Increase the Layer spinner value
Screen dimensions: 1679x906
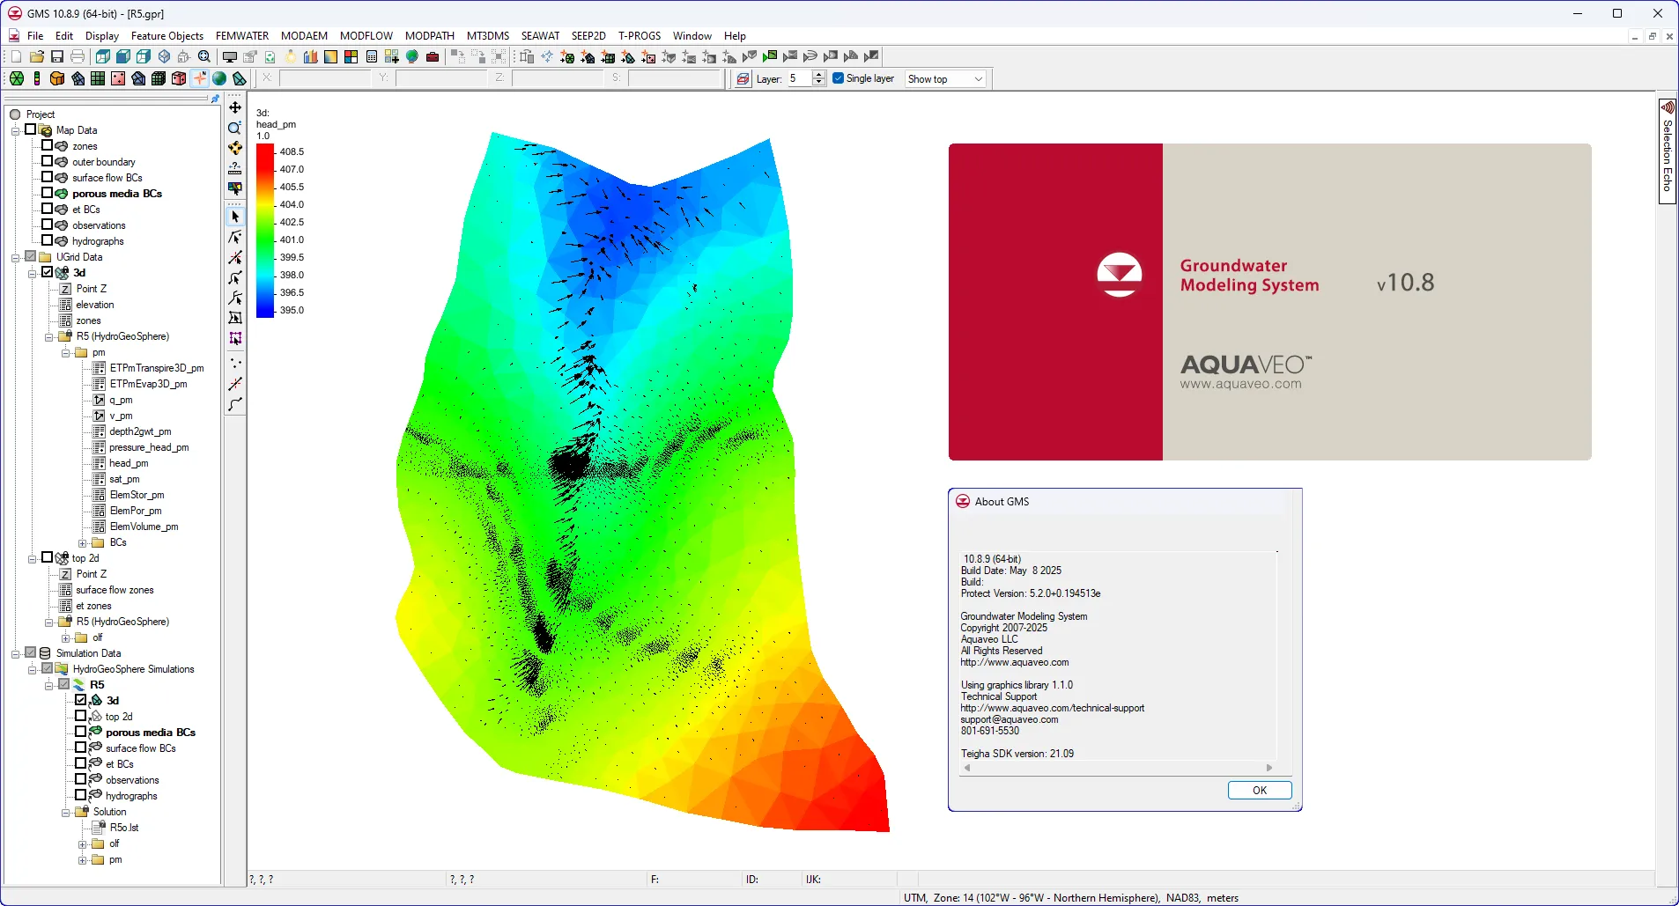click(819, 75)
